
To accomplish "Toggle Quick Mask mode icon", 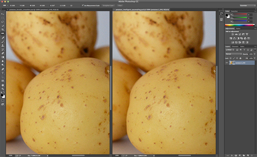I will click(x=2, y=100).
